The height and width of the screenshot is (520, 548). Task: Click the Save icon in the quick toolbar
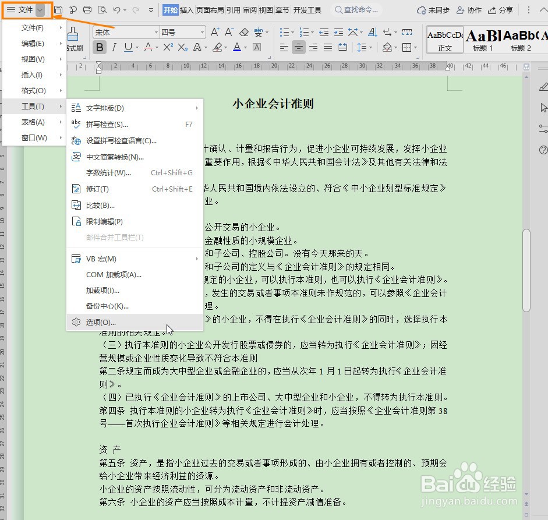coord(58,10)
